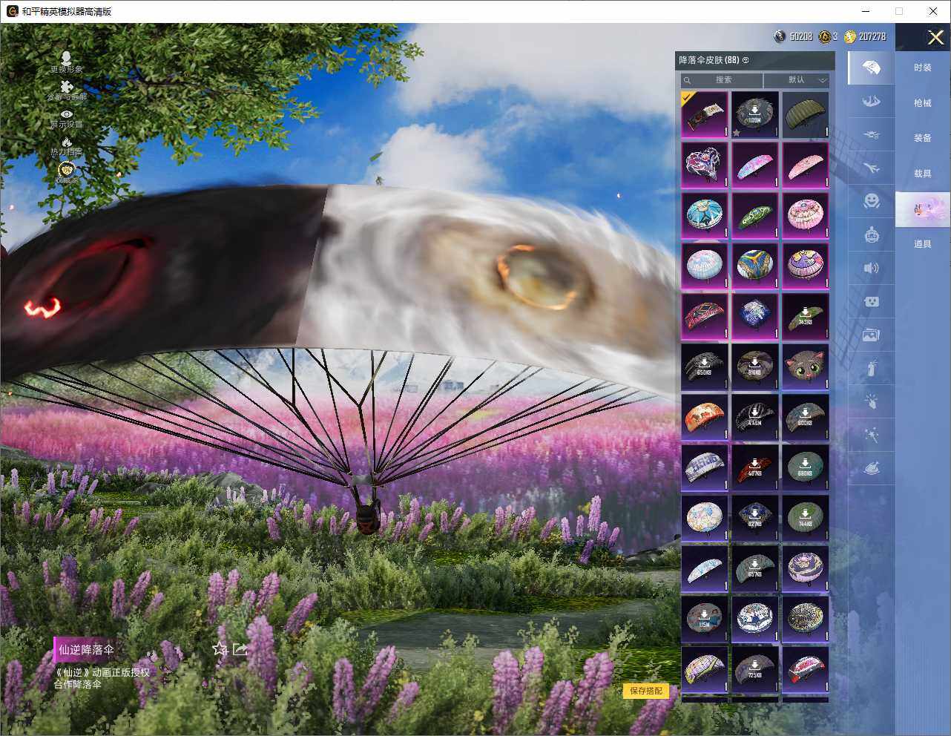
Task: Click the gold coin balance 207278
Action: [863, 36]
